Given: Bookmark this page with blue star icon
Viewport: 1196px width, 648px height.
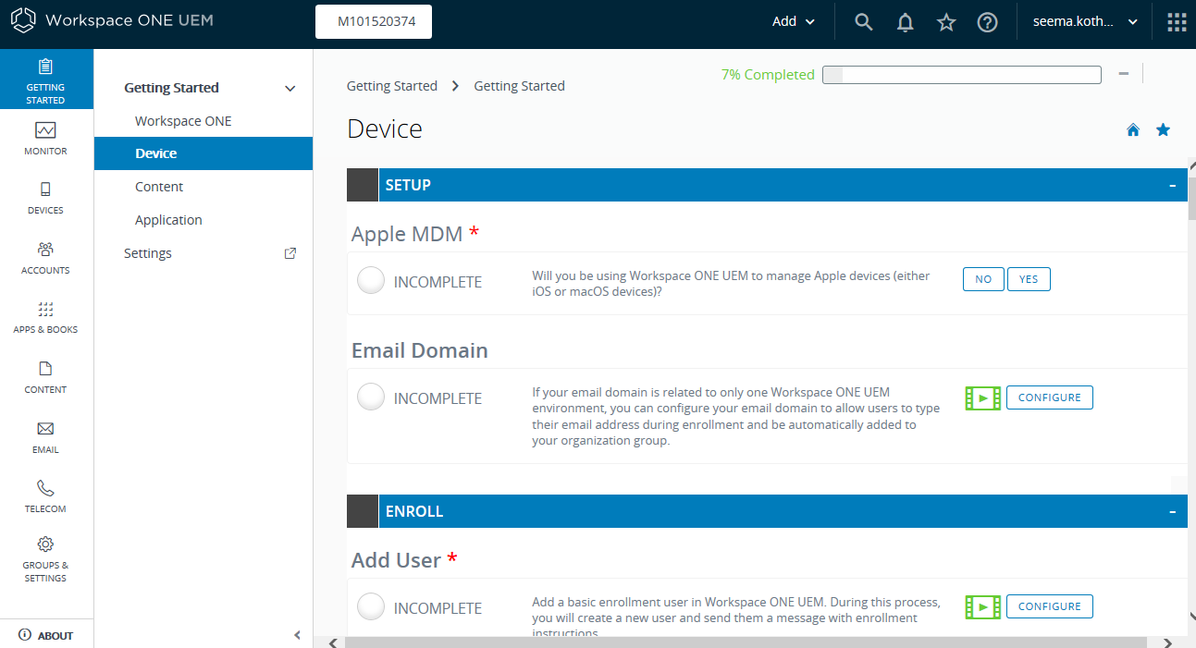Looking at the screenshot, I should click(x=1164, y=130).
